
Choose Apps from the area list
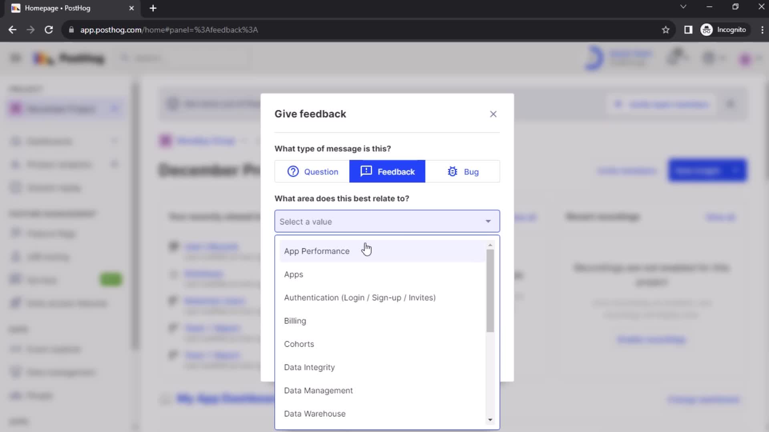point(382,274)
